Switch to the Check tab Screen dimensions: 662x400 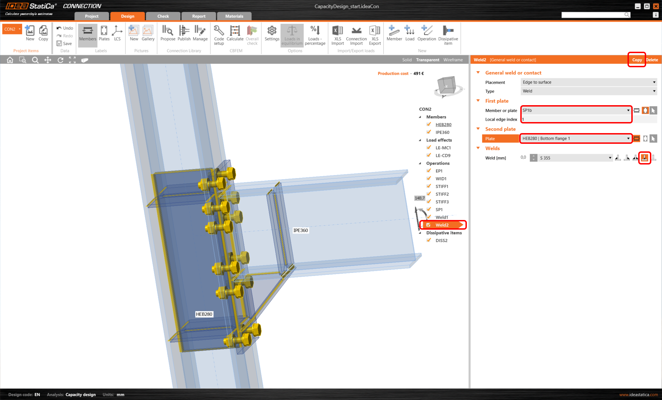163,16
